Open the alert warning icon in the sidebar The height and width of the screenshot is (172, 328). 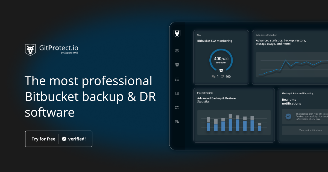[177, 122]
